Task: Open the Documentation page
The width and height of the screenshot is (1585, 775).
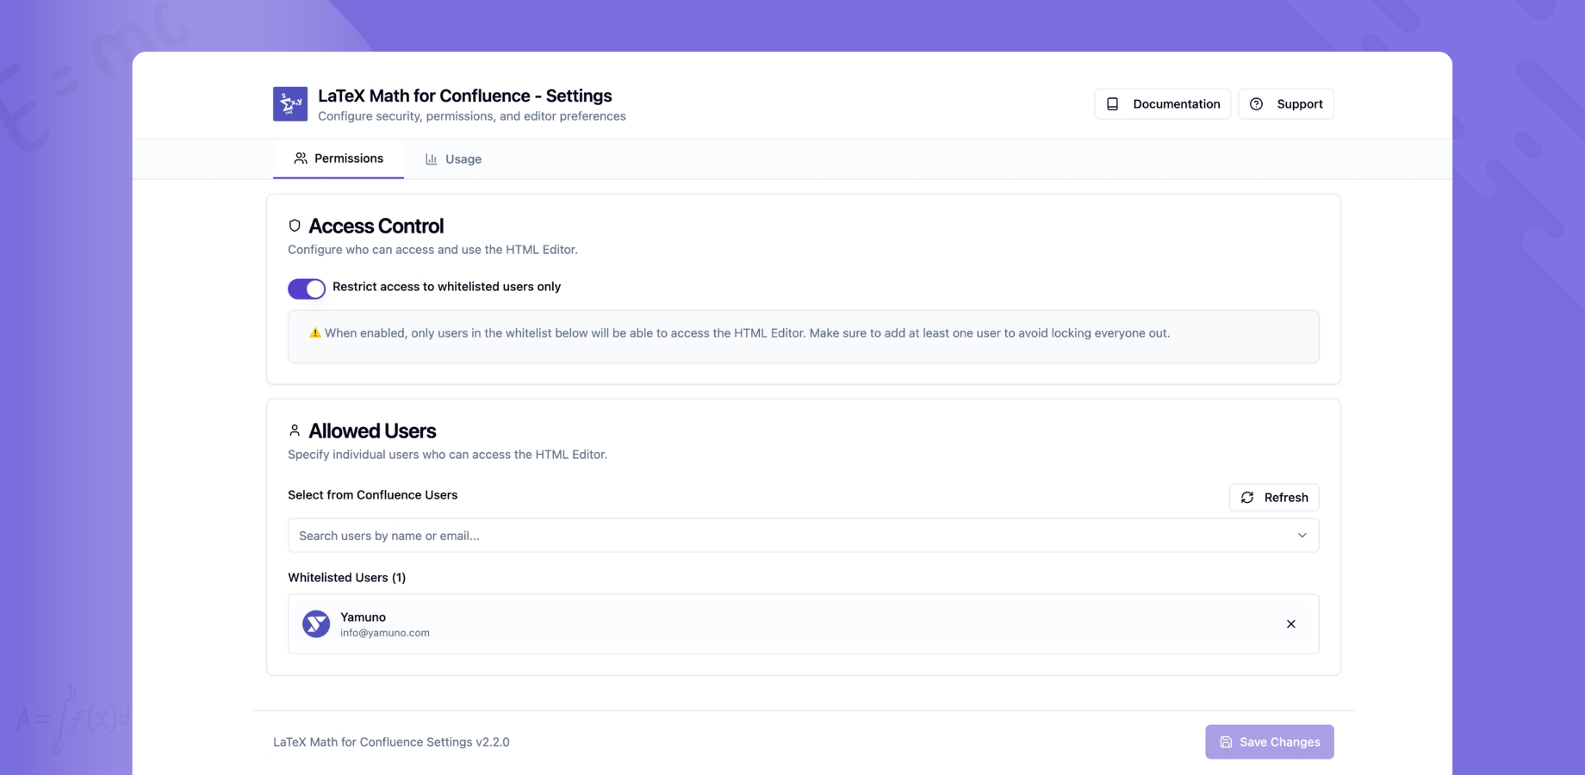Action: (1162, 103)
